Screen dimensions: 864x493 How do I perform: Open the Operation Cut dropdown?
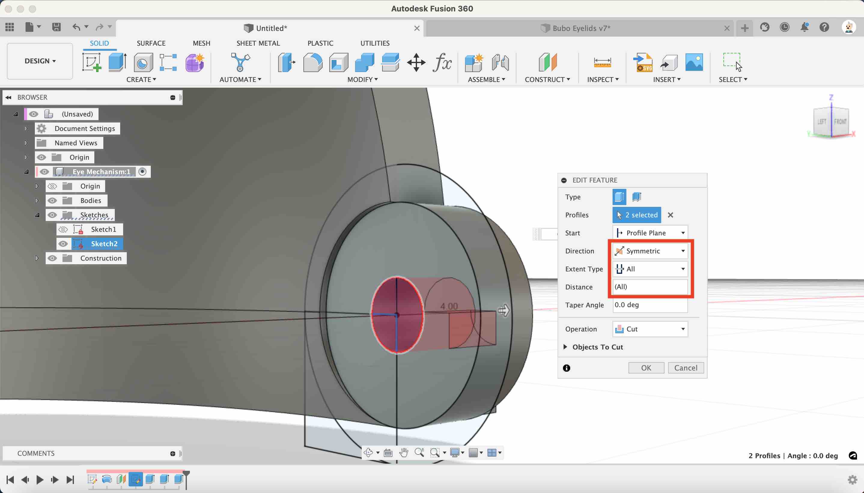pos(650,329)
